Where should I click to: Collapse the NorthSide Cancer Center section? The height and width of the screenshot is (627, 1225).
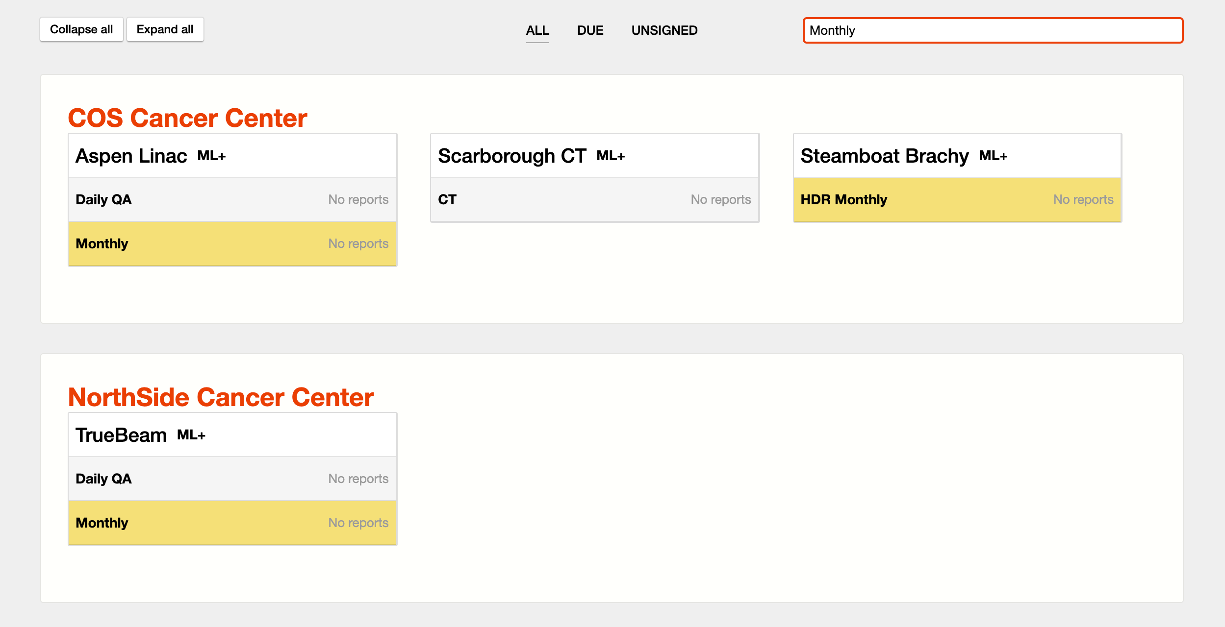tap(221, 397)
